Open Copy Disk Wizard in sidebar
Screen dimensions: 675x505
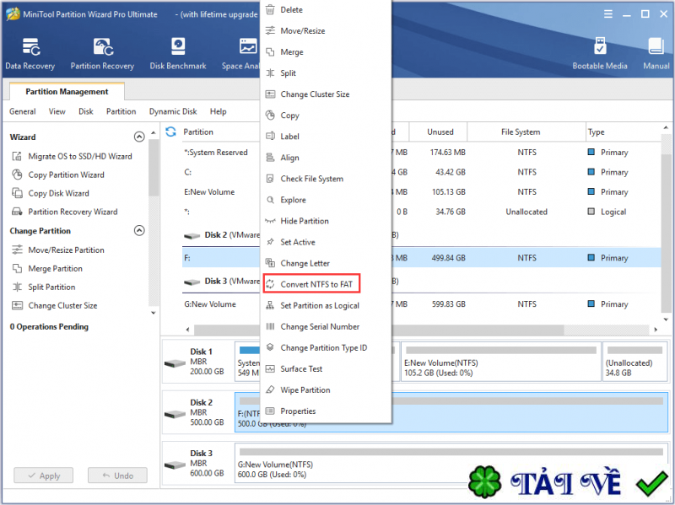[x=58, y=193]
